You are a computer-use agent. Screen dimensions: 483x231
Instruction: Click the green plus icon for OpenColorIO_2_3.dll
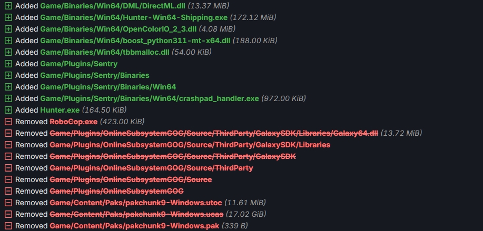click(8, 29)
